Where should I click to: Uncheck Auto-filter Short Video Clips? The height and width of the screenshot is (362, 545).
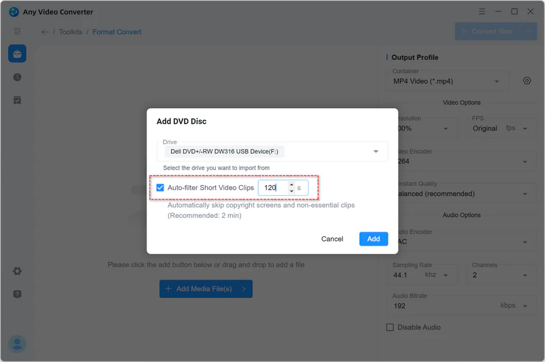coord(160,188)
